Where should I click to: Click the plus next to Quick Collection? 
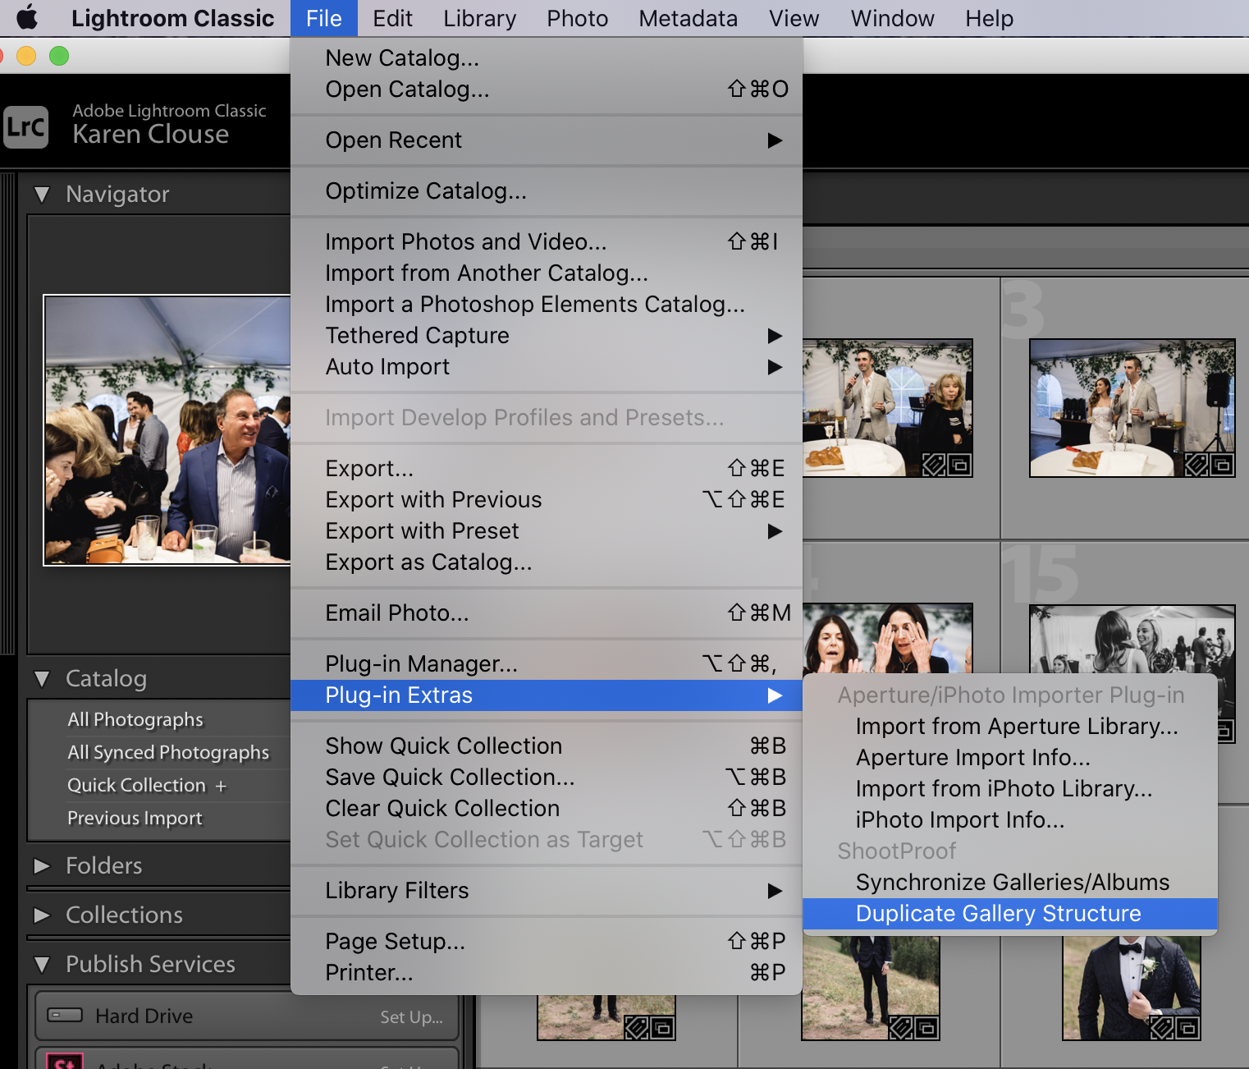point(221,786)
